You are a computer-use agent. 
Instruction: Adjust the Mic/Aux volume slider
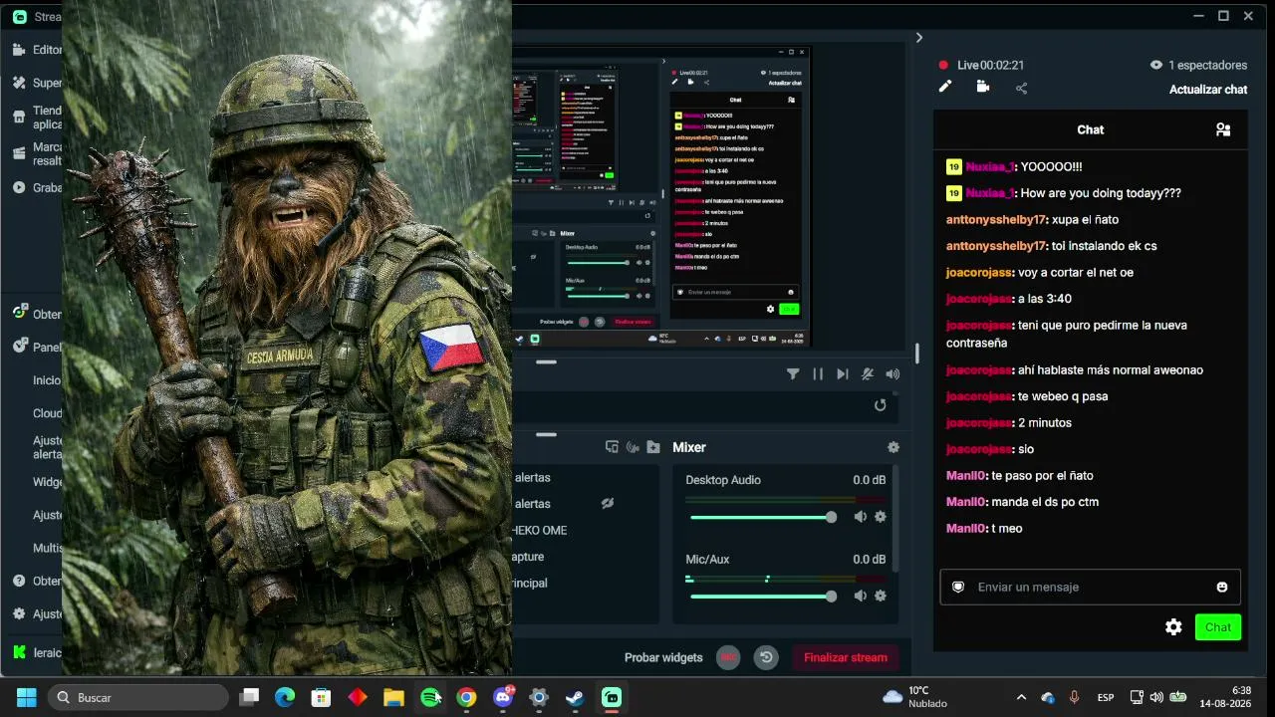763,596
